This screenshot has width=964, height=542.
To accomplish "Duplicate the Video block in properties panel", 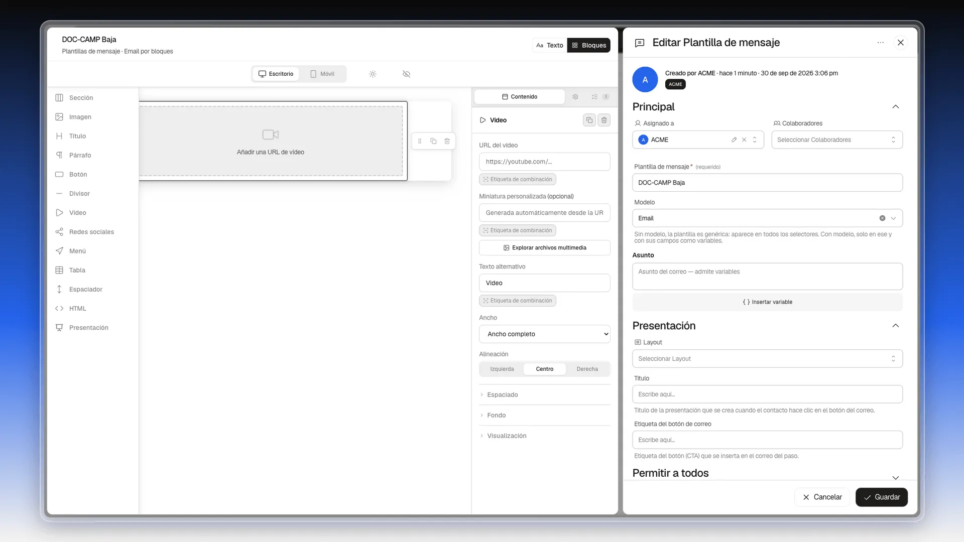I will 589,120.
